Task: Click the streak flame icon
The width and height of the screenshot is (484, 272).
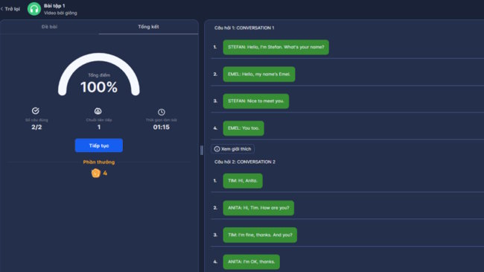Action: 98,111
